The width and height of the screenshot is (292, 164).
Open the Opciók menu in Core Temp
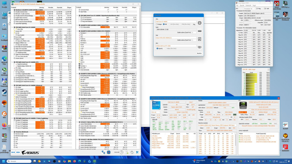click(242, 5)
